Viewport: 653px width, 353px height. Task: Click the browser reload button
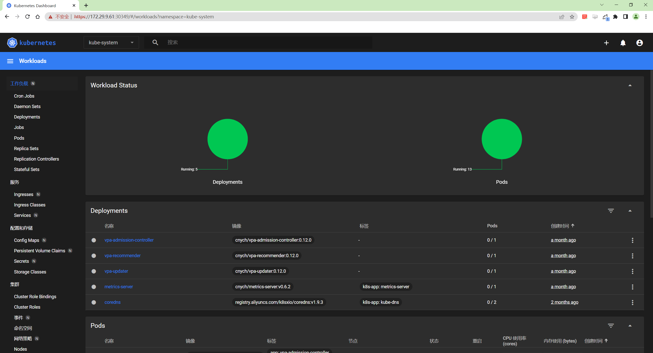coord(28,17)
